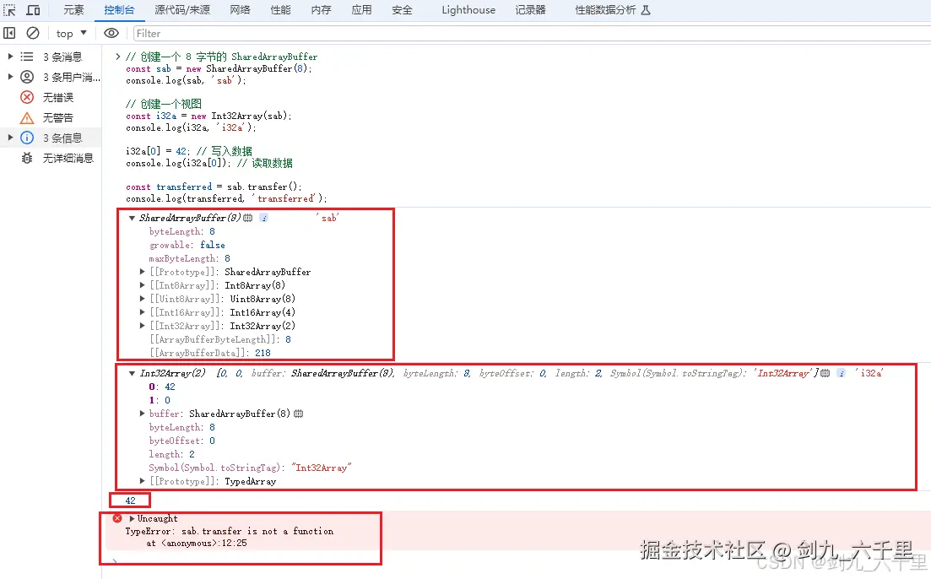Focus the Filter input field
931x579 pixels.
coord(532,33)
